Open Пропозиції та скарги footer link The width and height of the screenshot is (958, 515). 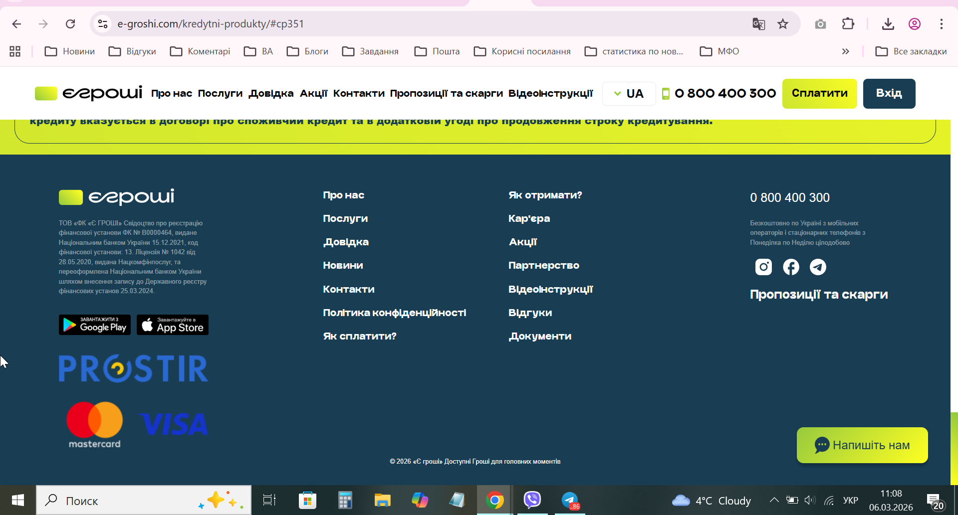point(819,295)
